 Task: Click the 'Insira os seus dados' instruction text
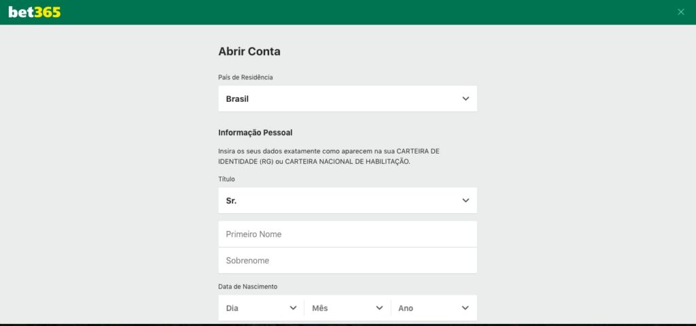click(x=329, y=156)
